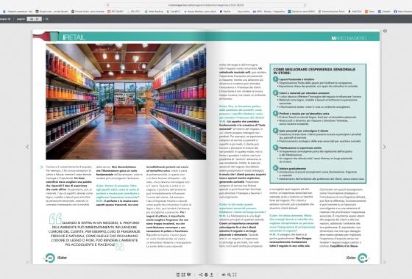This screenshot has height=279, width=412.
Task: Click the pull quote beginning QUANDO SI ENTRA
Action: [x=94, y=233]
